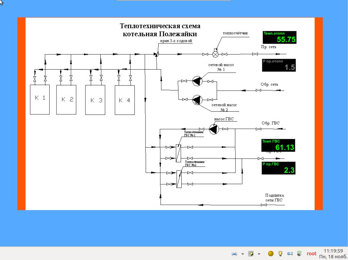Click network pump № 1 symbol

tap(197, 81)
